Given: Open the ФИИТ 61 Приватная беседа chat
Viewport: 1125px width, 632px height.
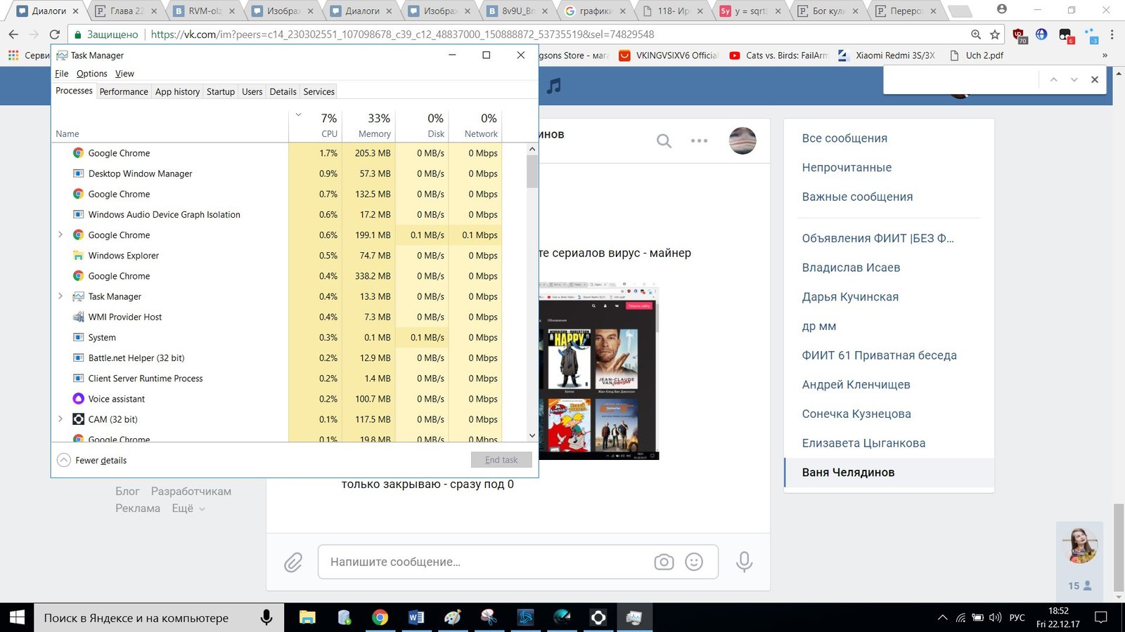Looking at the screenshot, I should (879, 355).
